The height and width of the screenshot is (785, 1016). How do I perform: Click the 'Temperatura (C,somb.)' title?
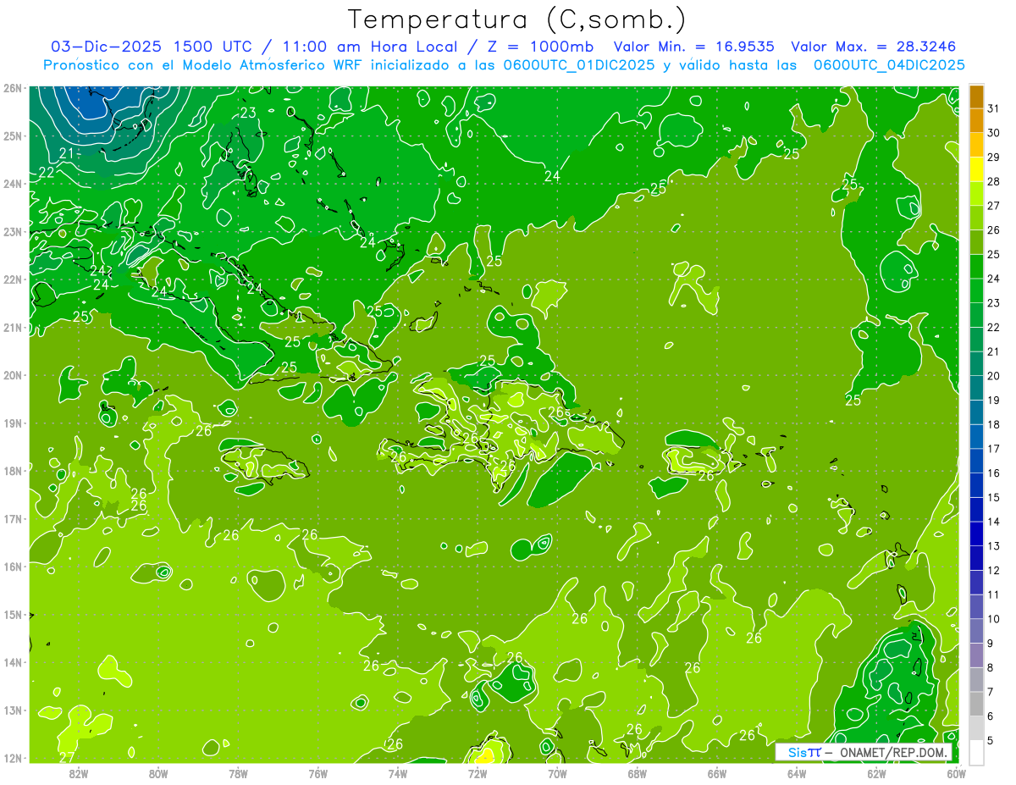(517, 19)
